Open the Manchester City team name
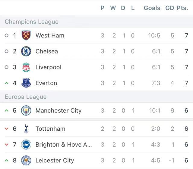This screenshot has height=169, width=193. click(x=59, y=110)
